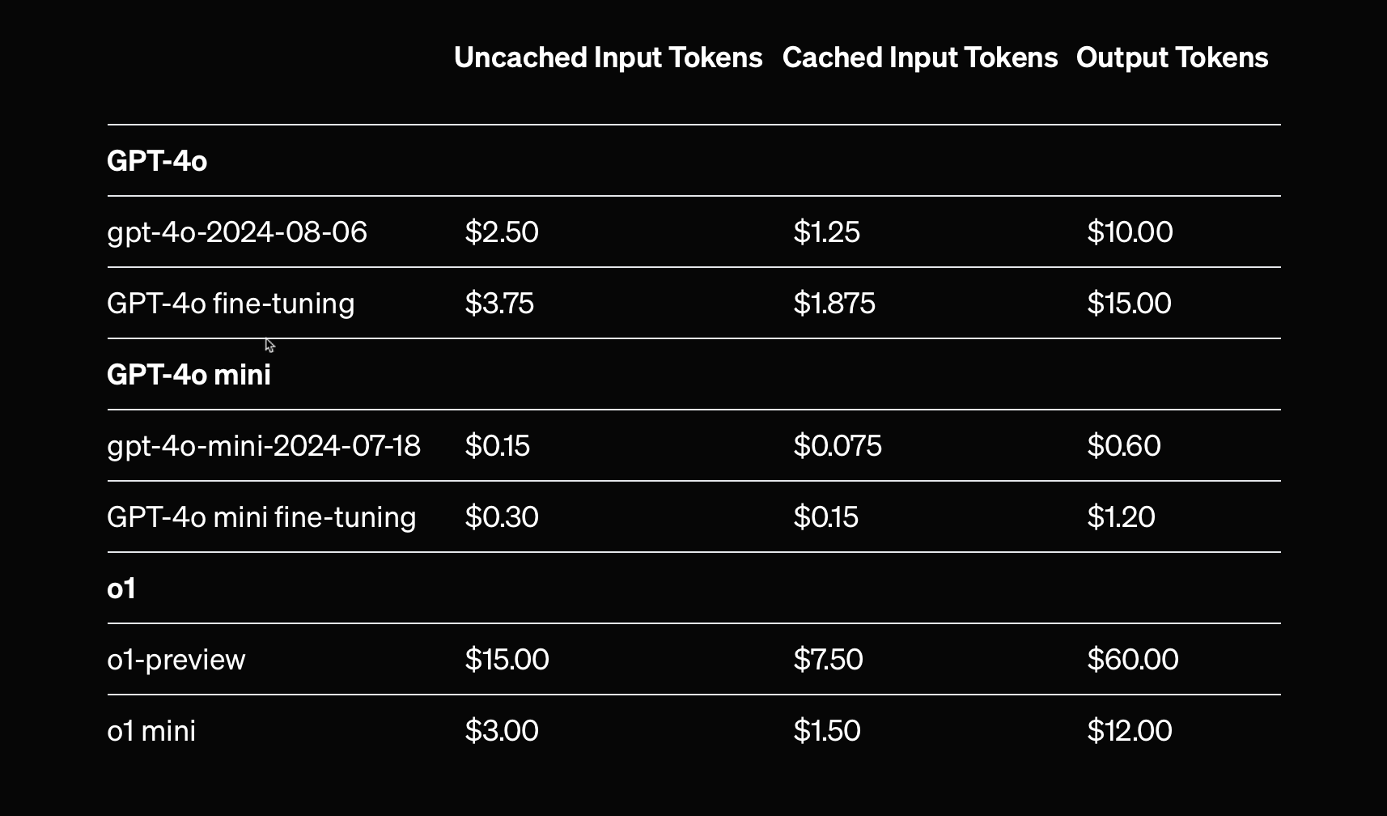The height and width of the screenshot is (816, 1387).
Task: Click the gpt-4o-2024-08-06 model name
Action: pyautogui.click(x=237, y=232)
